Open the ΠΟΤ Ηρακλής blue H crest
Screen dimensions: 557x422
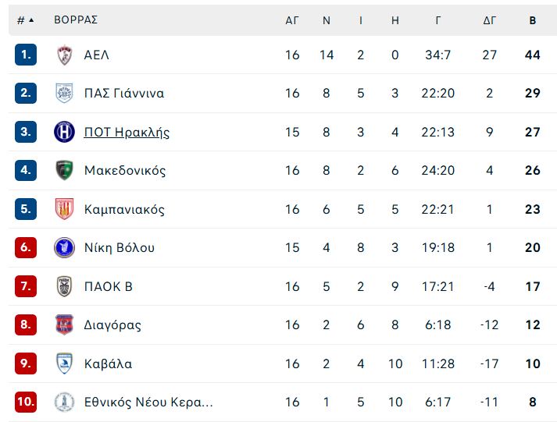64,132
